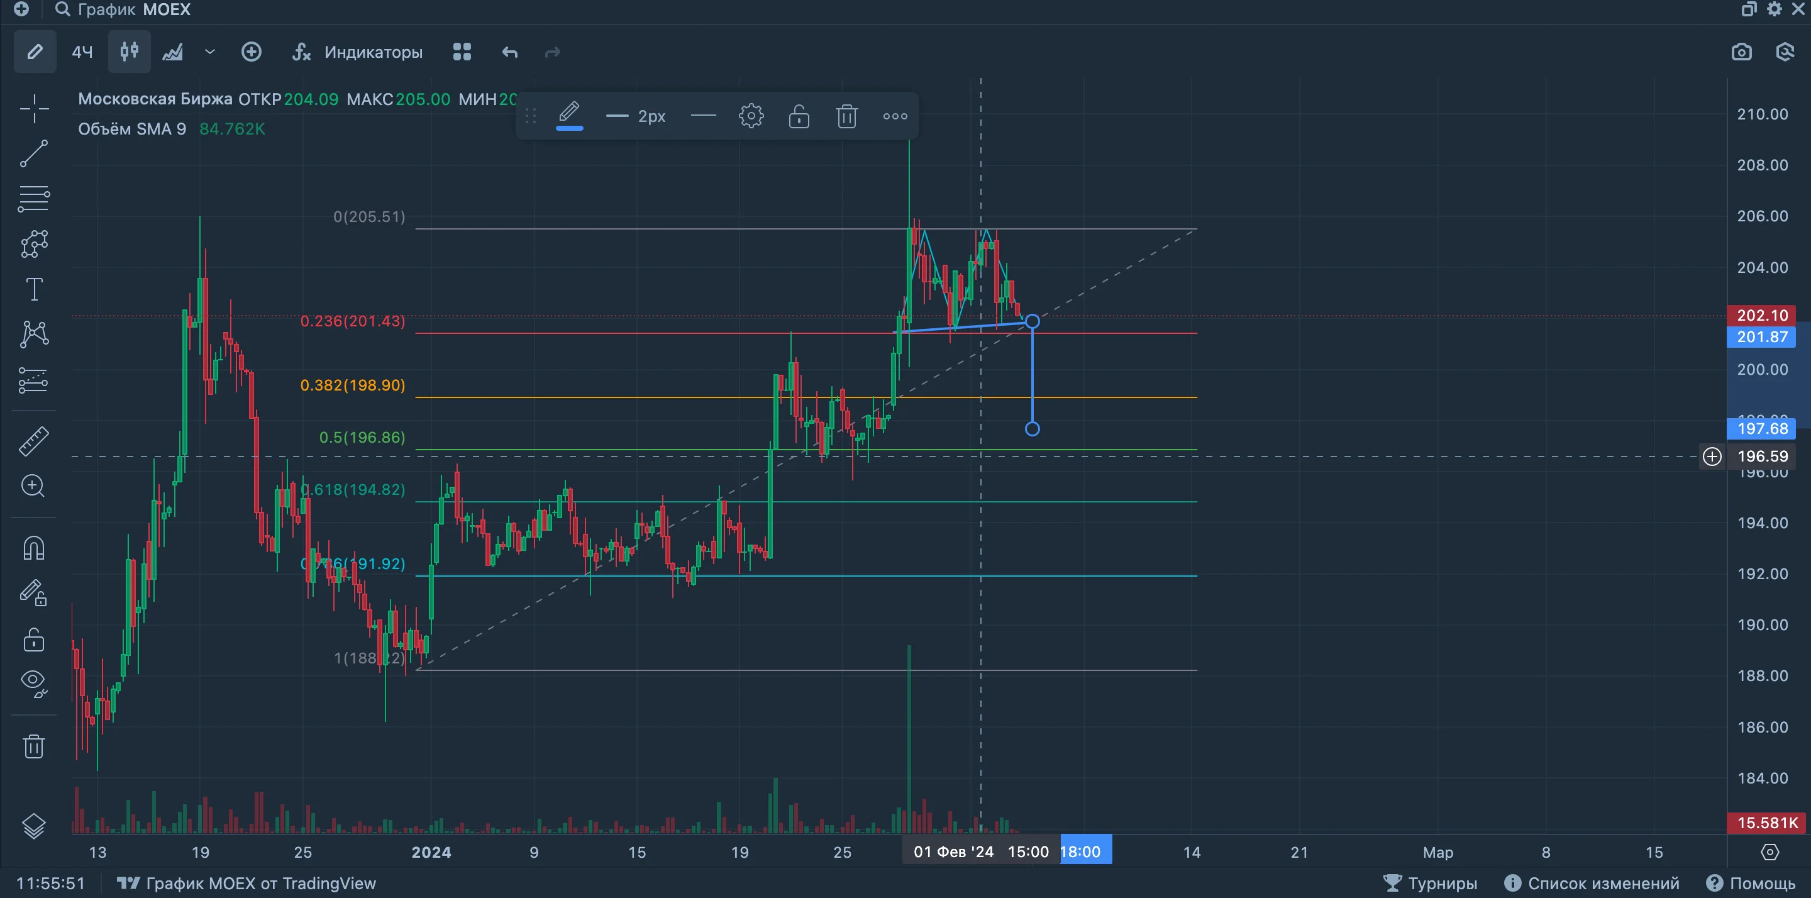Viewport: 1811px width, 898px height.
Task: Open chart settings via the top-right gear
Action: point(1775,9)
